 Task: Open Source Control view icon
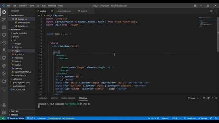(x=4, y=19)
